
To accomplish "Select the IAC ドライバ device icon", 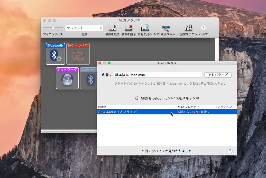I will pos(78,54).
